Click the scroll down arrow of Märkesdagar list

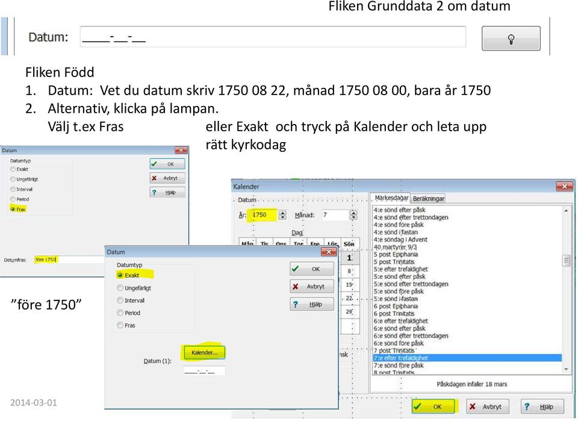pyautogui.click(x=566, y=369)
